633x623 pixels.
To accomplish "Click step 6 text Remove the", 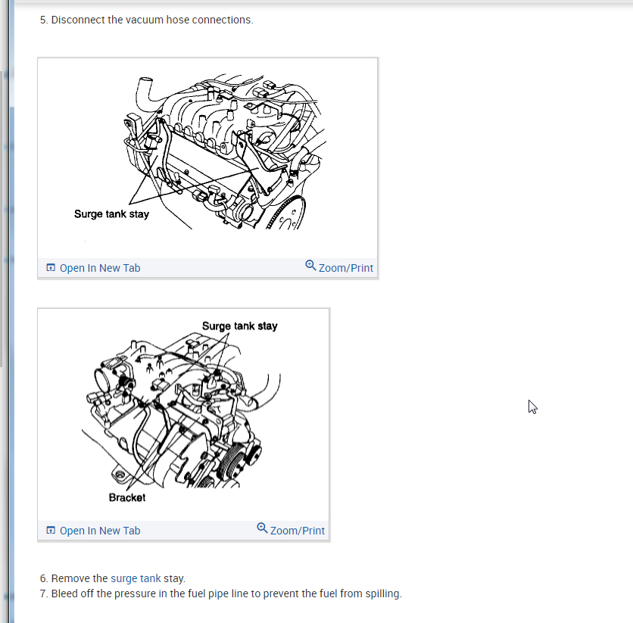I will point(80,578).
